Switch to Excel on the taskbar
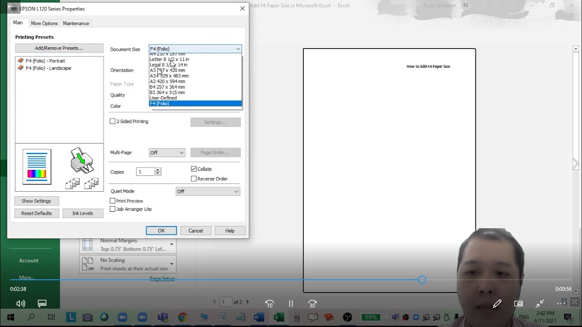Screen dimensions: 582x327 coord(279,317)
